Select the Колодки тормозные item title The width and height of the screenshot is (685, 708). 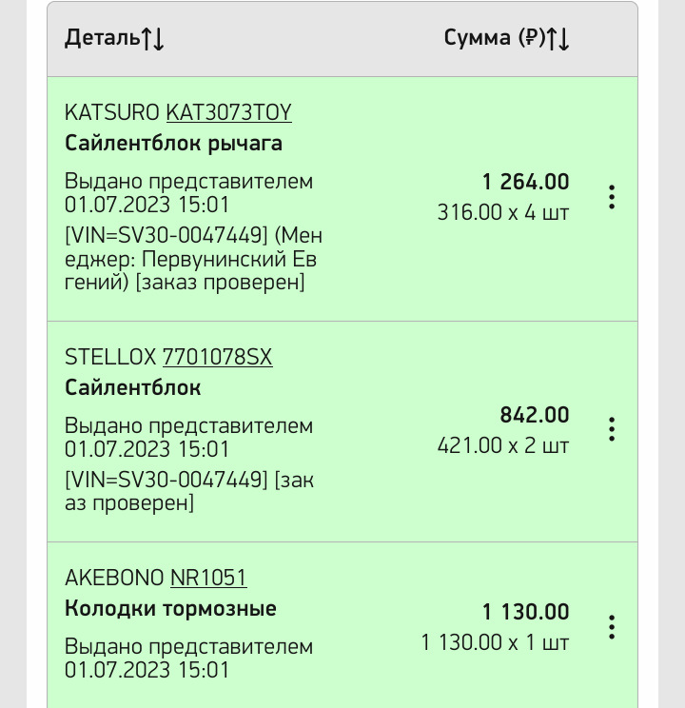pos(170,609)
